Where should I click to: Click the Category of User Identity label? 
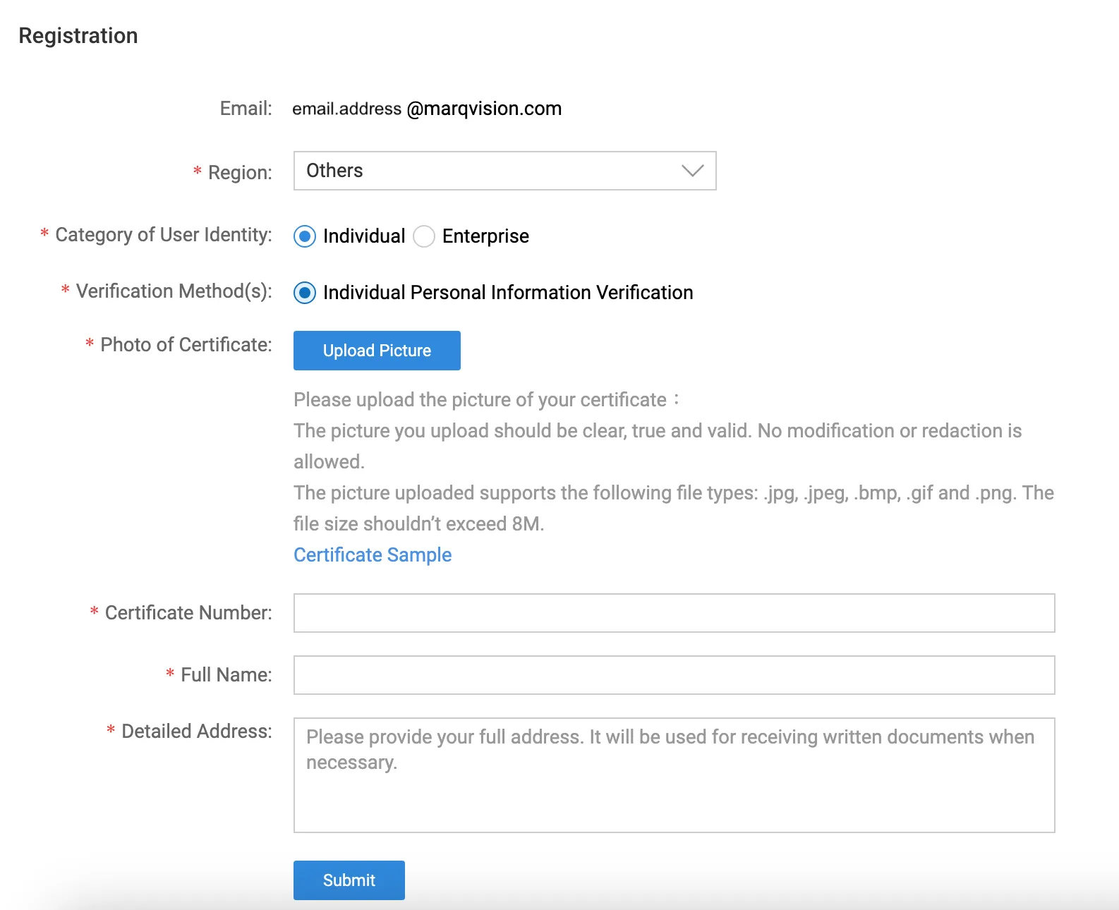pos(164,235)
